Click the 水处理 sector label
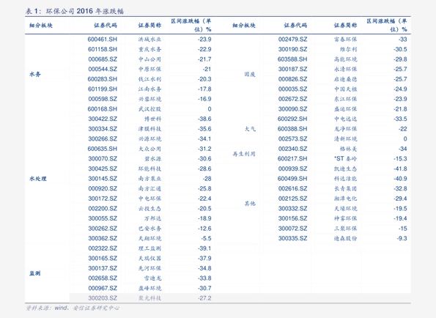436x318 pixels. [x=38, y=179]
